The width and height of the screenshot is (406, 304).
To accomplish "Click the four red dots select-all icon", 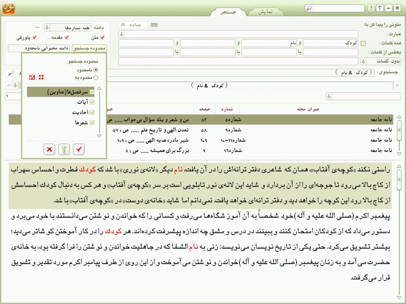I will (41, 77).
